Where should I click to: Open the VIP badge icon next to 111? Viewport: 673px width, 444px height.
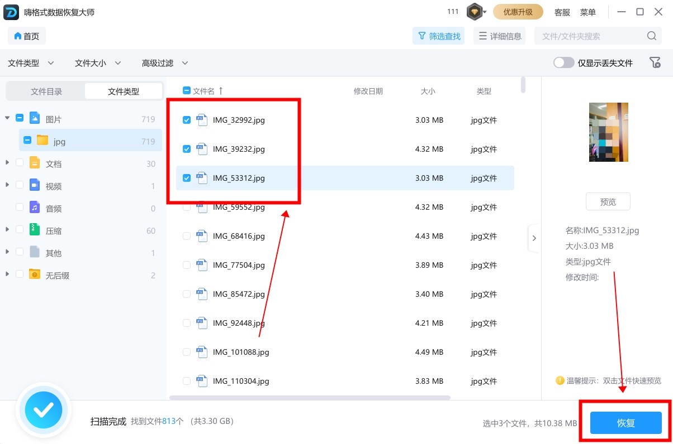coord(475,12)
